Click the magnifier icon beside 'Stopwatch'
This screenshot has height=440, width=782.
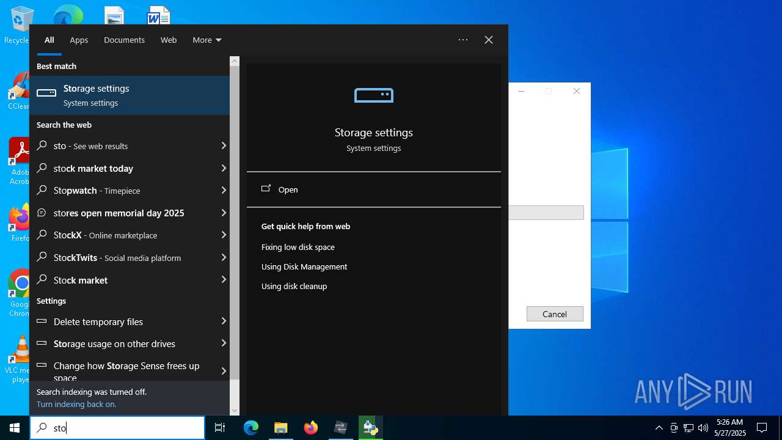click(42, 191)
